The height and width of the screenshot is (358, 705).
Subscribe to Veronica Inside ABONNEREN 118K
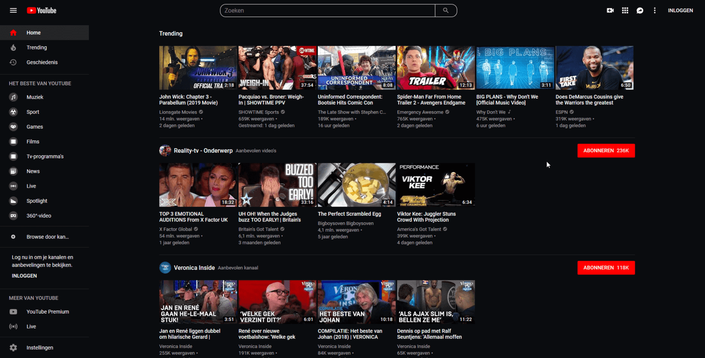click(x=606, y=268)
